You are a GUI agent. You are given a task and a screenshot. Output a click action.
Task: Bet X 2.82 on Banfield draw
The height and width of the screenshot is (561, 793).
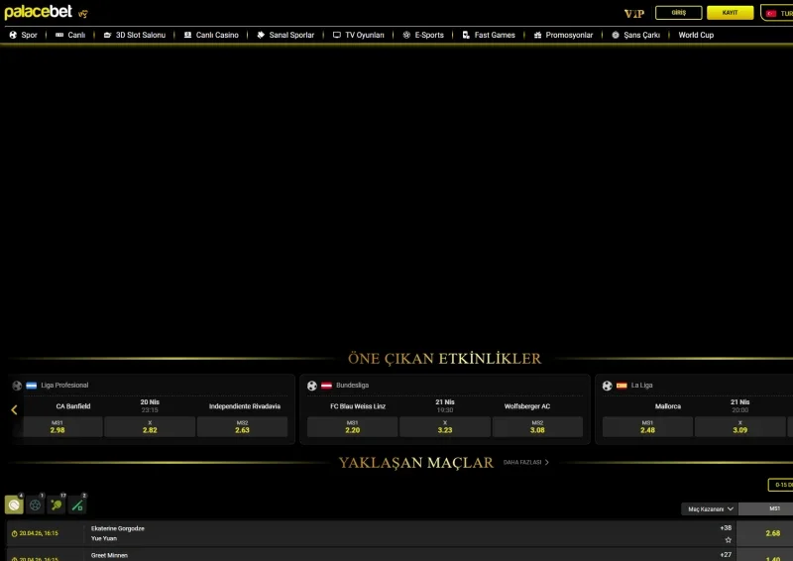tap(150, 427)
